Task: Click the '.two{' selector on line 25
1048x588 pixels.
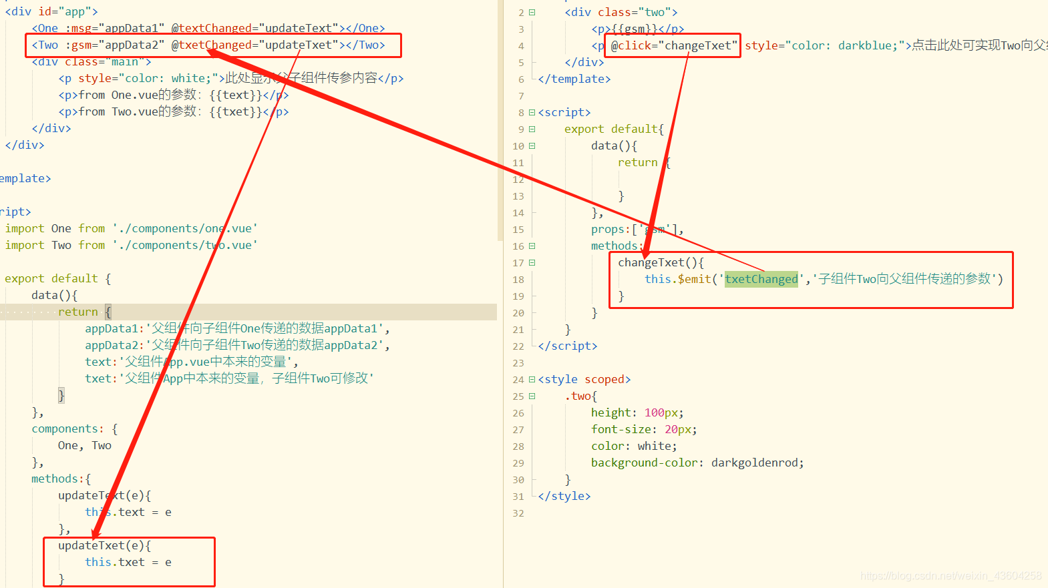Action: click(581, 396)
